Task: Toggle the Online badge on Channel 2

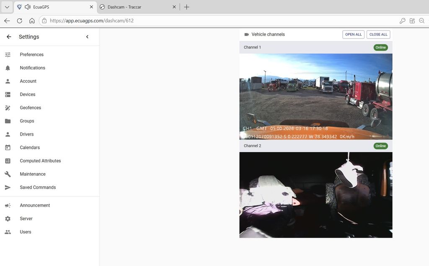Action: (380, 146)
